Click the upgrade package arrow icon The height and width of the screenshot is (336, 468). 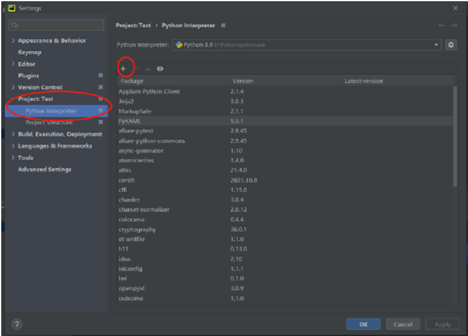[x=148, y=69]
